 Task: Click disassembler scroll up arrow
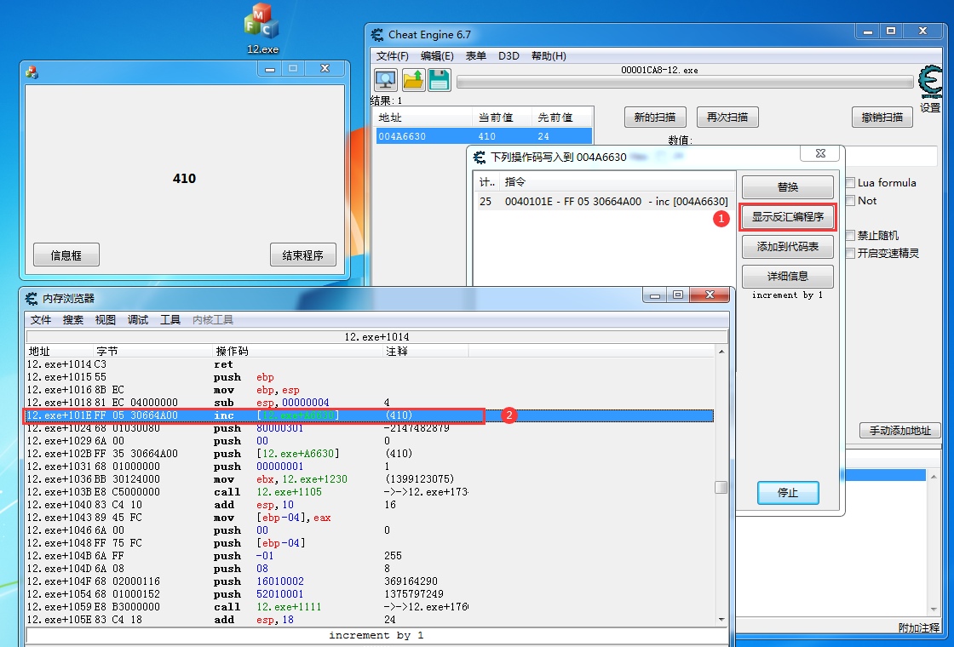click(721, 352)
